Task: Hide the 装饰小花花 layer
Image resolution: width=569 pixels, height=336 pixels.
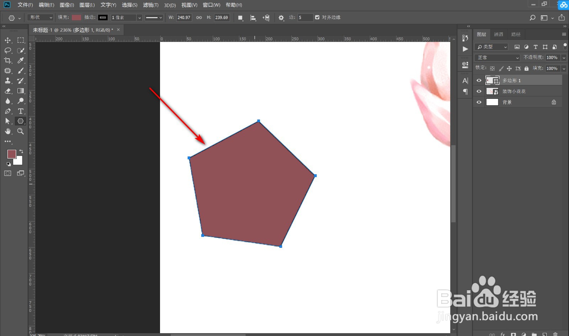Action: pyautogui.click(x=479, y=91)
